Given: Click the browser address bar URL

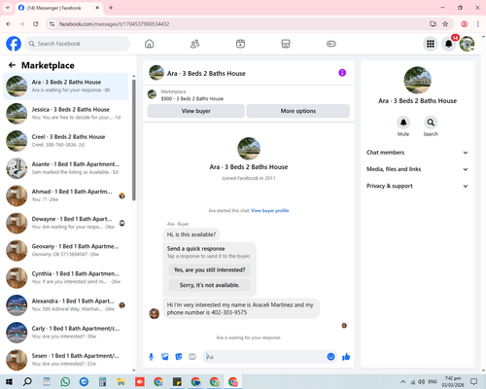Looking at the screenshot, I should [115, 24].
